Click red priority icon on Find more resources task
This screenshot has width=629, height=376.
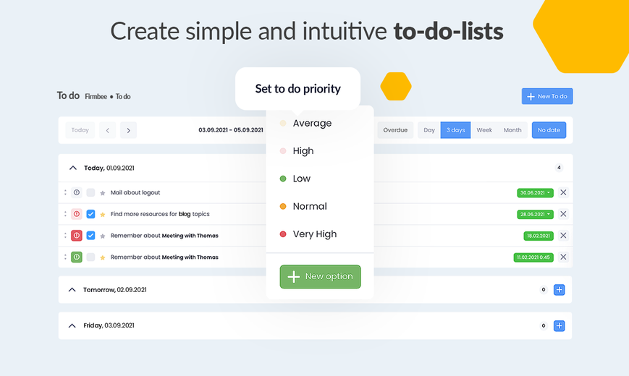pos(77,214)
